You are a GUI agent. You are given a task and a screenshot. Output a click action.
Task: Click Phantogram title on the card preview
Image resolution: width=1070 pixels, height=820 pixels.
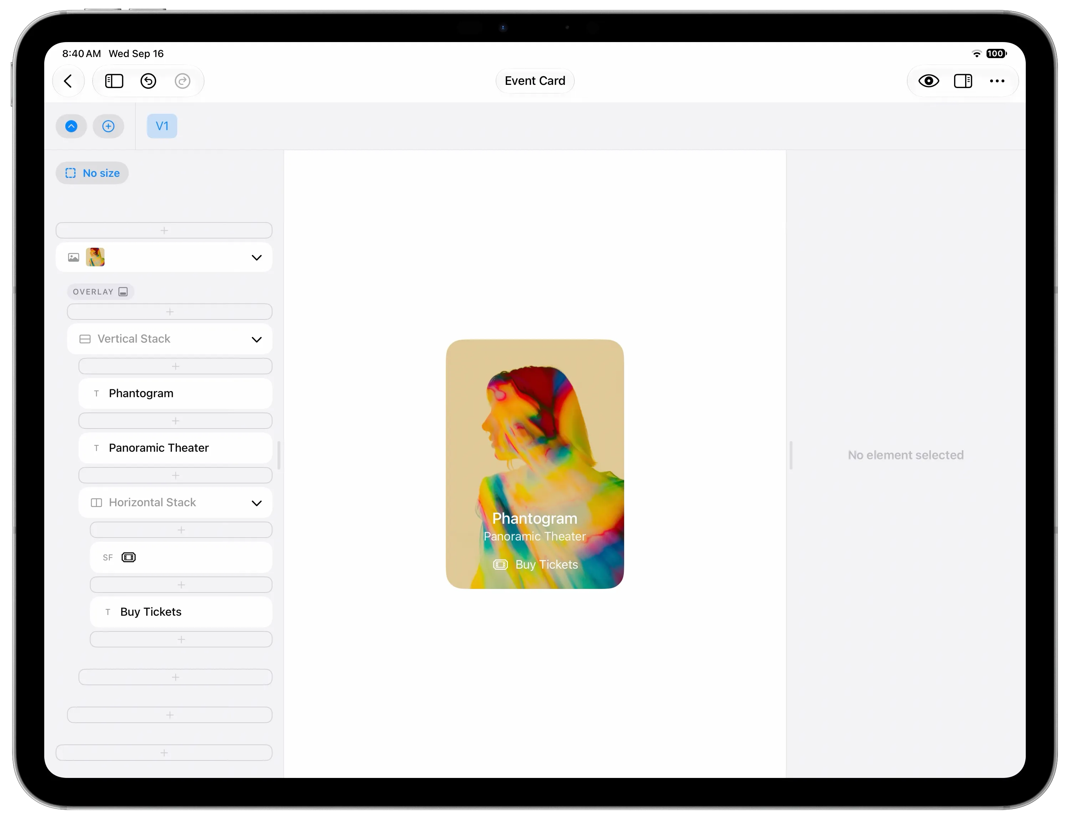click(535, 518)
